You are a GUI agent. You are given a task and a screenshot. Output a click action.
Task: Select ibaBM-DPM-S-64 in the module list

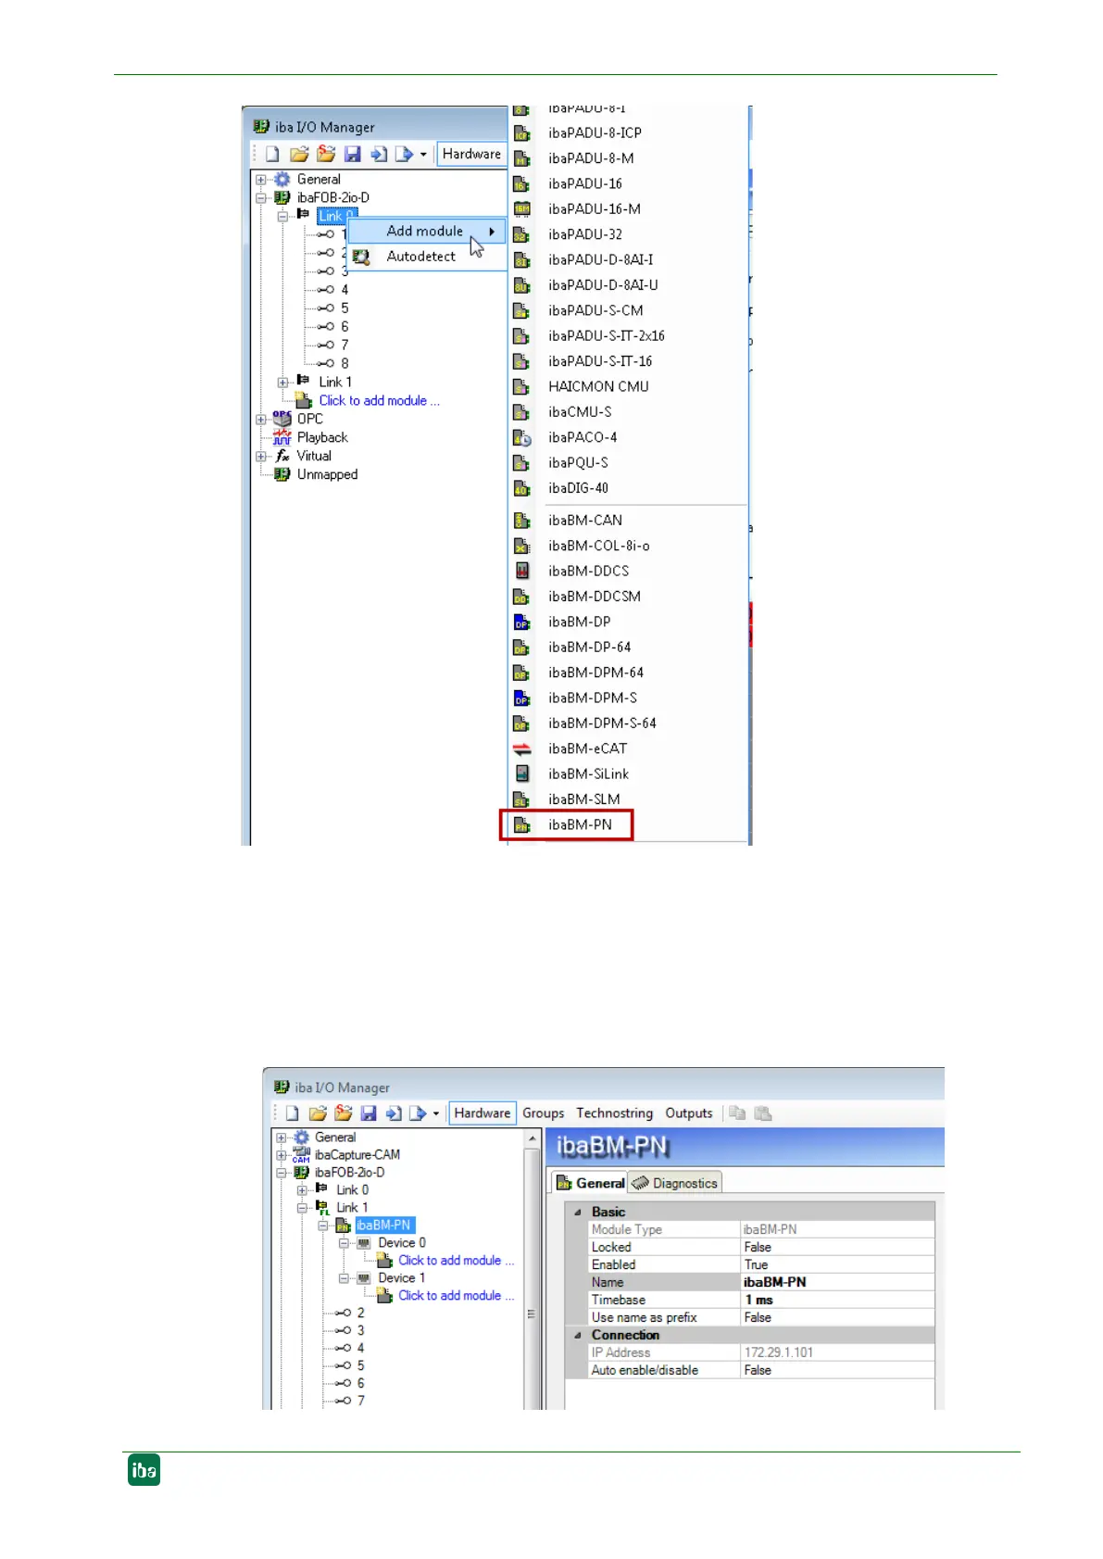point(602,723)
